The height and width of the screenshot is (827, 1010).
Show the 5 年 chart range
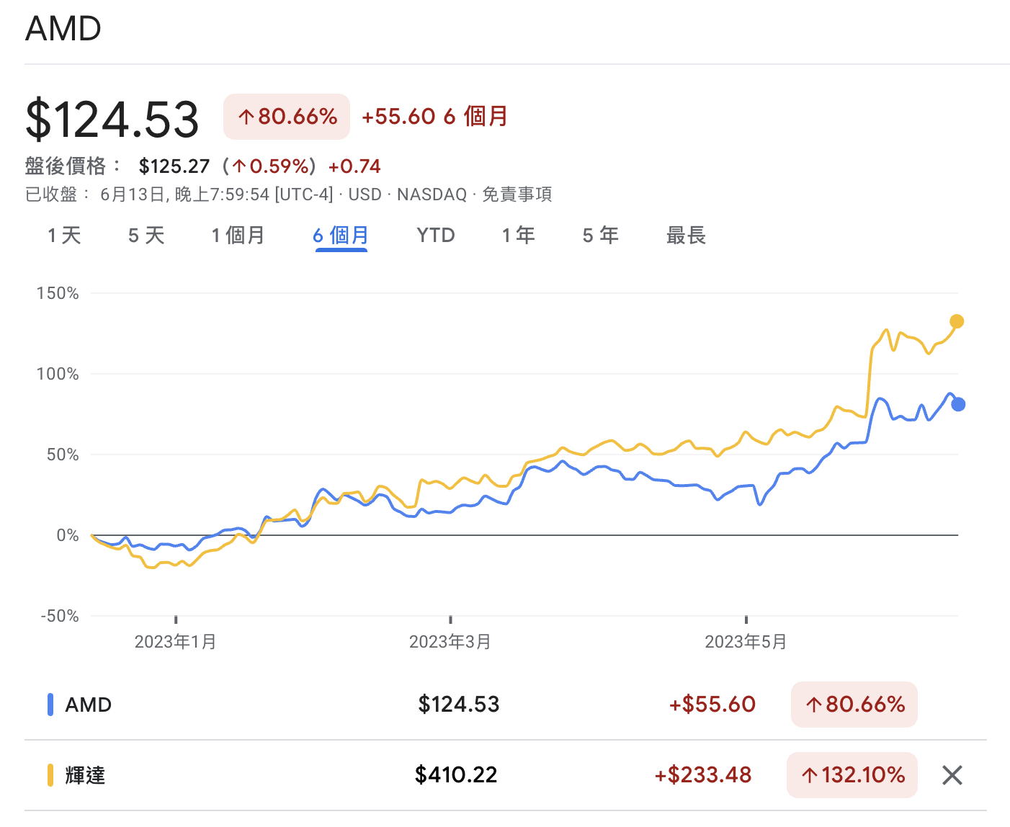click(600, 236)
